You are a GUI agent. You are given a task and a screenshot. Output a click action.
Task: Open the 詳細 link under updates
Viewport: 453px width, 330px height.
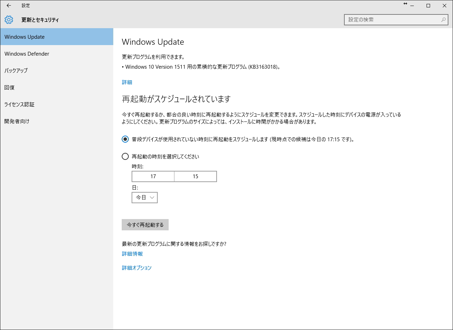click(x=127, y=82)
